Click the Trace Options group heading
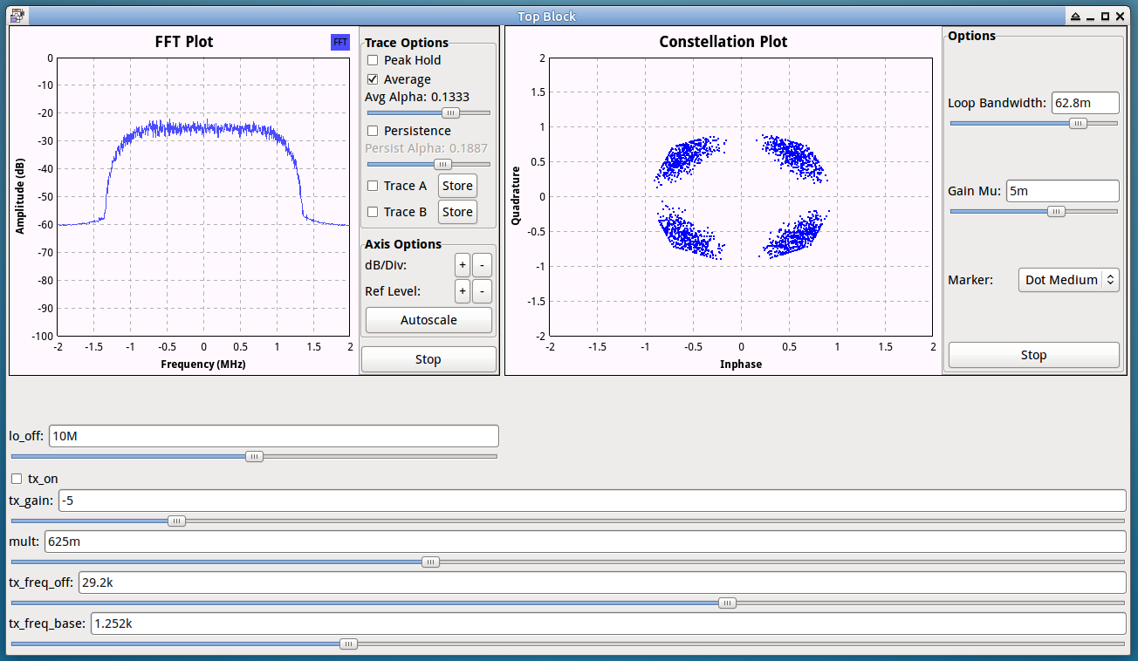 tap(407, 43)
